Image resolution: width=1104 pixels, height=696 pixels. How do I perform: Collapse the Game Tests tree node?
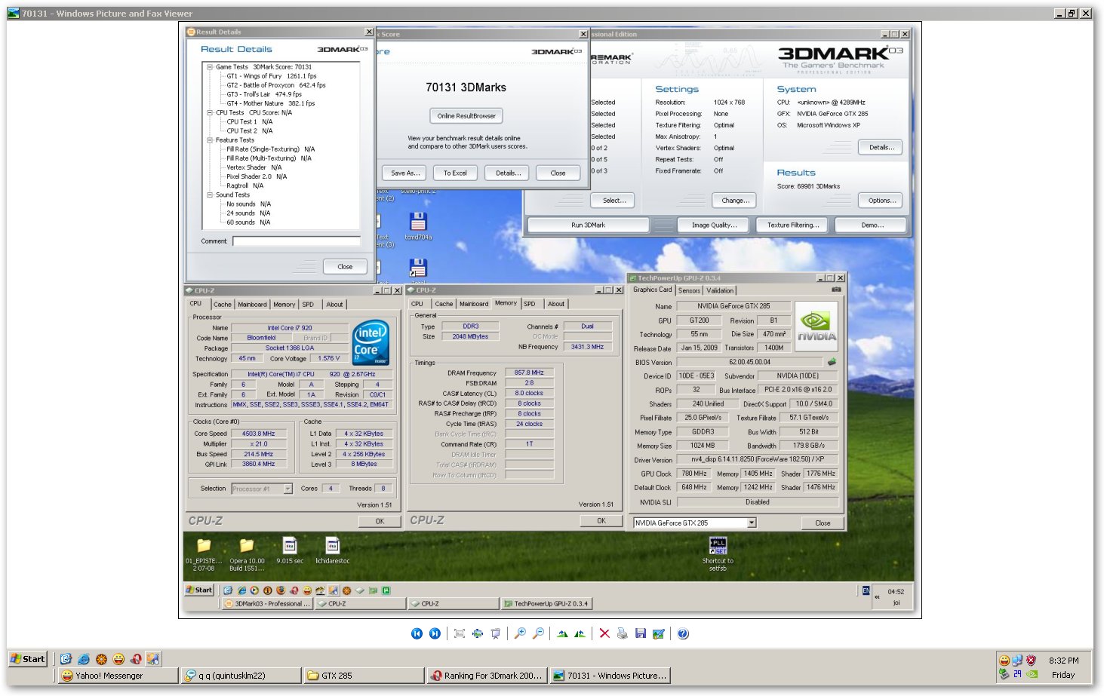(x=210, y=67)
